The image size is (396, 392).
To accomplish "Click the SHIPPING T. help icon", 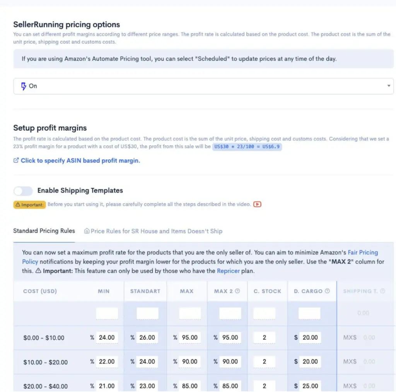I will tap(383, 291).
